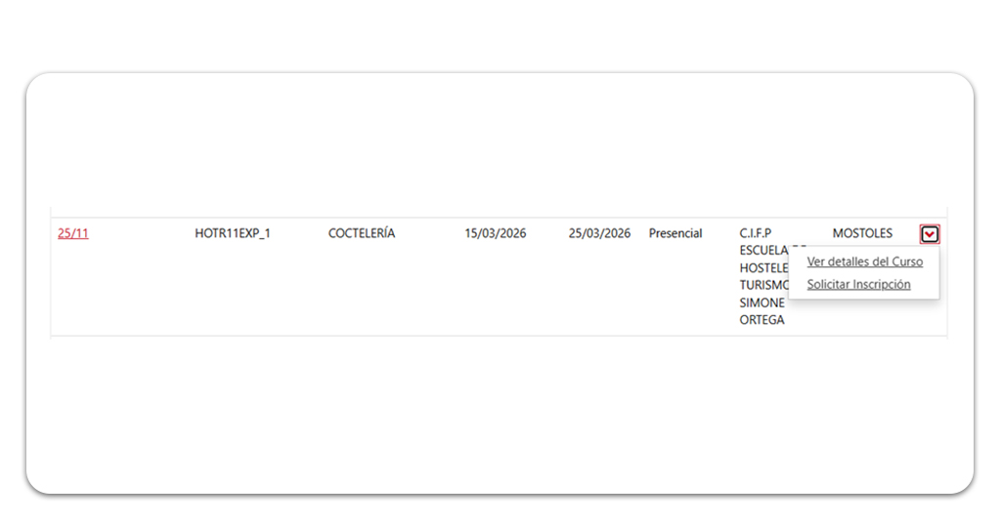This screenshot has width=1001, height=523.
Task: Choose 'Solicitar Inscripción' from the dropdown
Action: coord(858,285)
